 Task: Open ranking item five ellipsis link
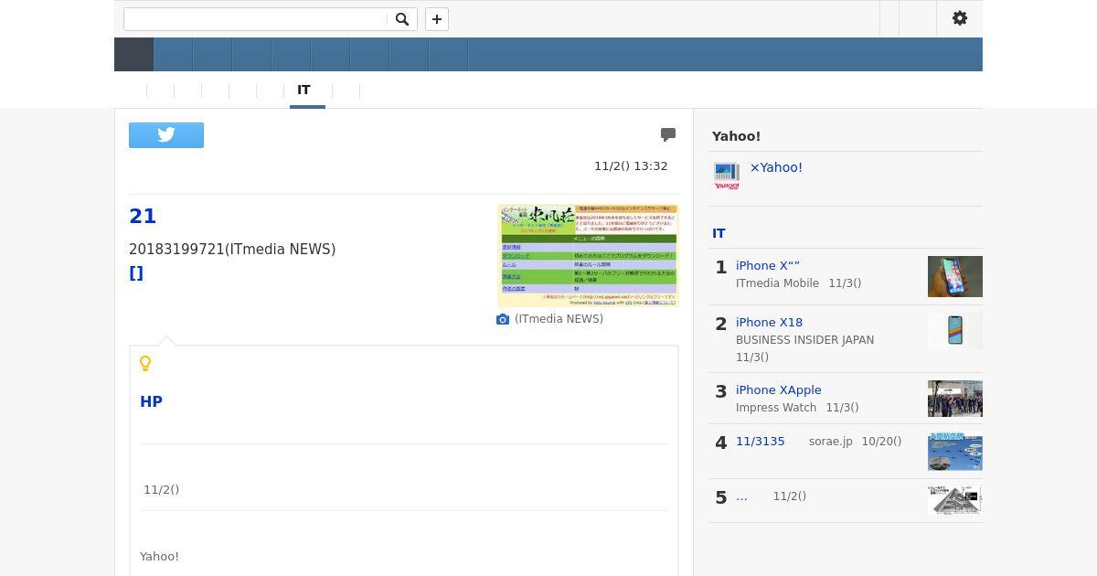741,496
